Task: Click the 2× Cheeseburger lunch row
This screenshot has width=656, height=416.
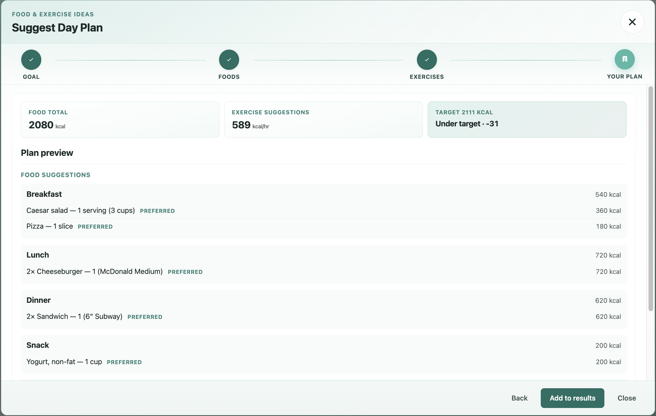Action: (324, 272)
